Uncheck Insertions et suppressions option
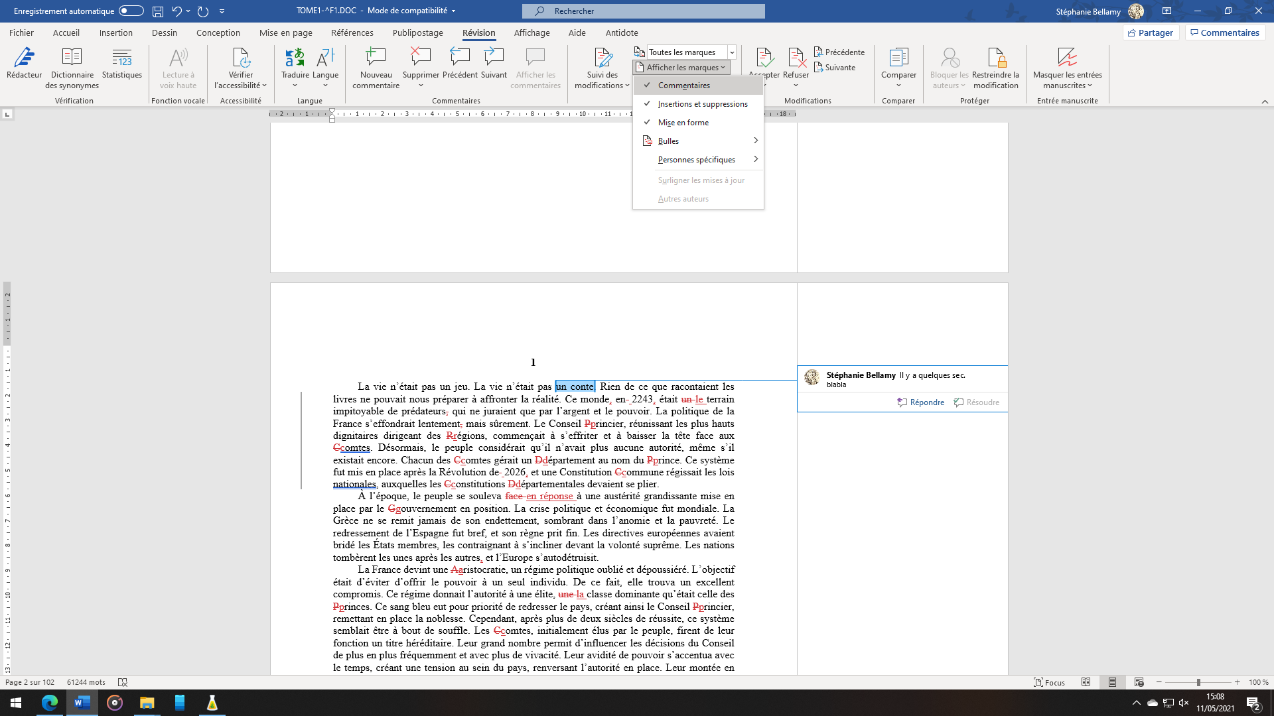1274x716 pixels. point(702,104)
